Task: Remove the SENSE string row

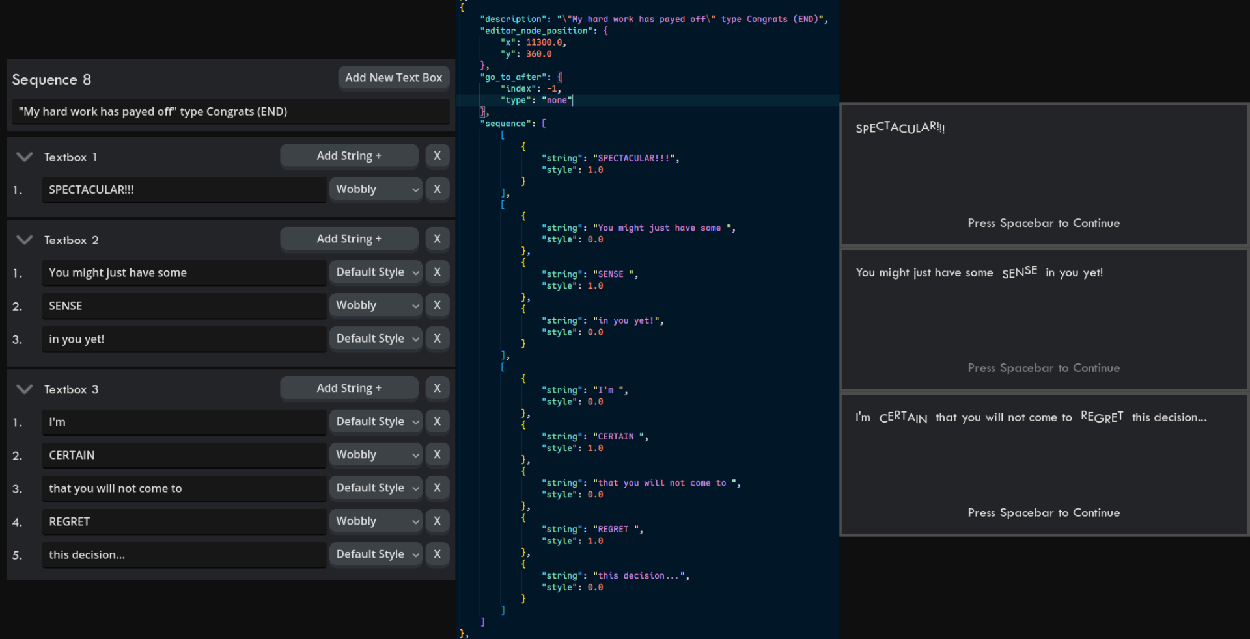Action: (x=437, y=306)
